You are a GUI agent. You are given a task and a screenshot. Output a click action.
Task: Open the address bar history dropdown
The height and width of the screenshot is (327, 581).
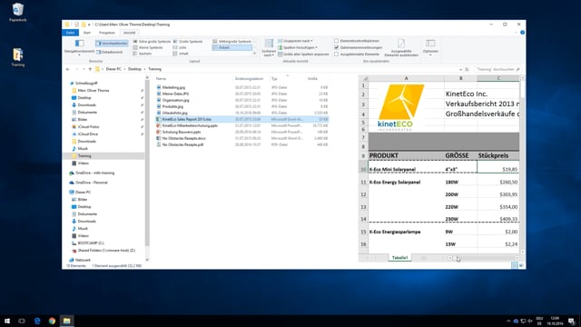(460, 69)
